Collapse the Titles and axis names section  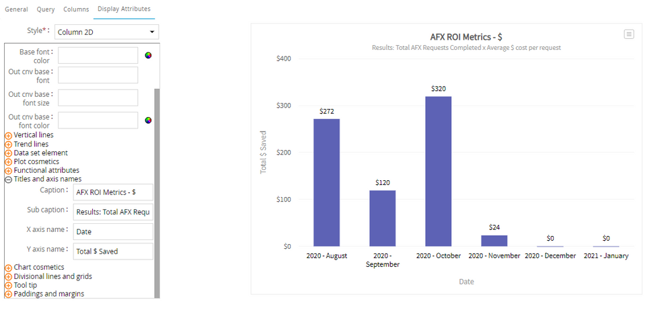(x=9, y=179)
